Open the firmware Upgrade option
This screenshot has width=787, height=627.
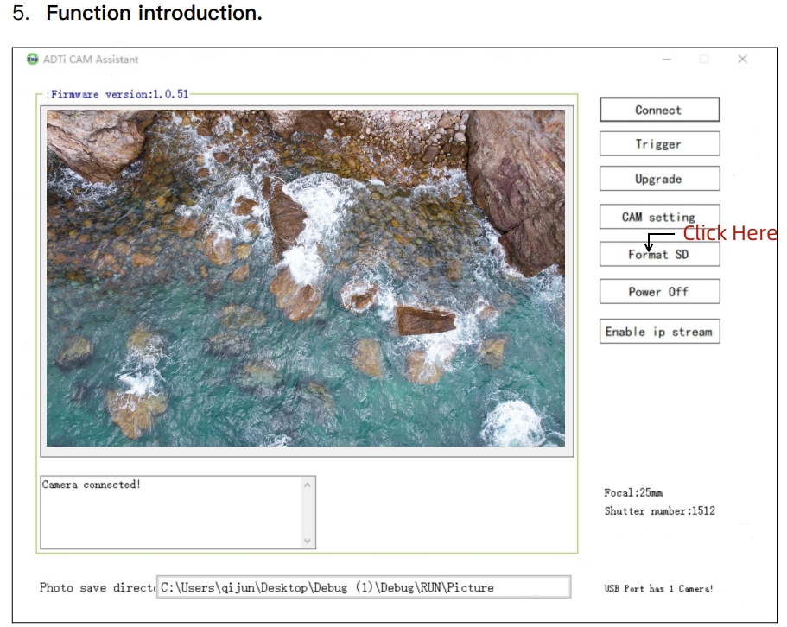click(x=659, y=179)
